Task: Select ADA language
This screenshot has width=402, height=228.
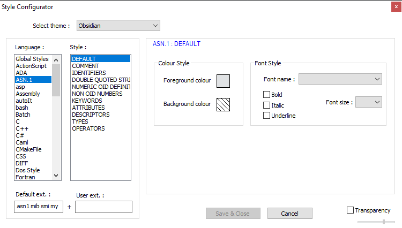Action: (33, 73)
